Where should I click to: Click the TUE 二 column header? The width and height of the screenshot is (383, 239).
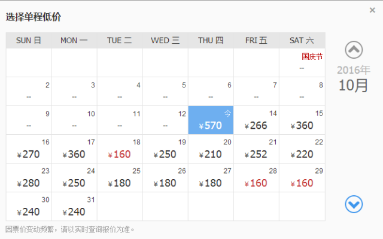click(x=120, y=40)
